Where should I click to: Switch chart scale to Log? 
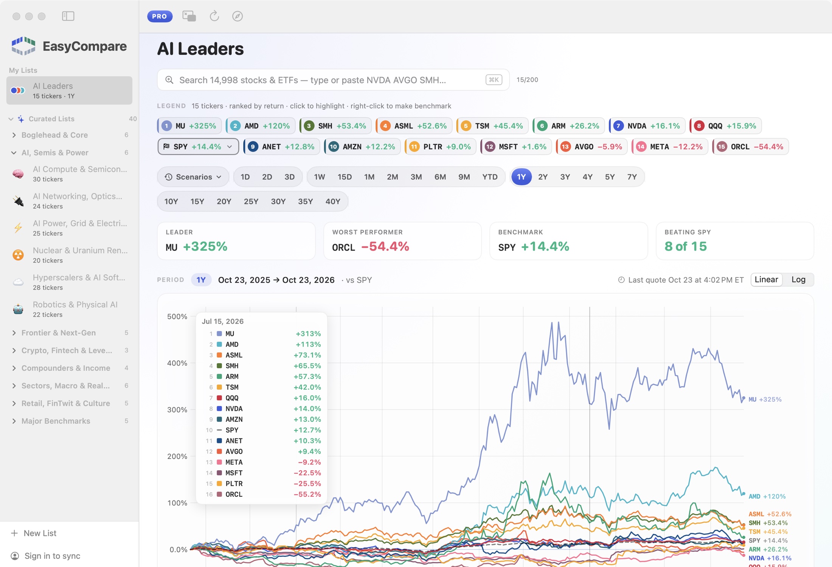[798, 279]
